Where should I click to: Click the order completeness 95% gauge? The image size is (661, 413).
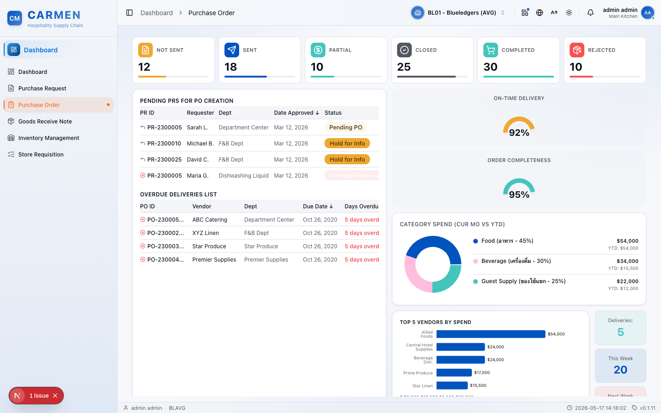(x=519, y=189)
